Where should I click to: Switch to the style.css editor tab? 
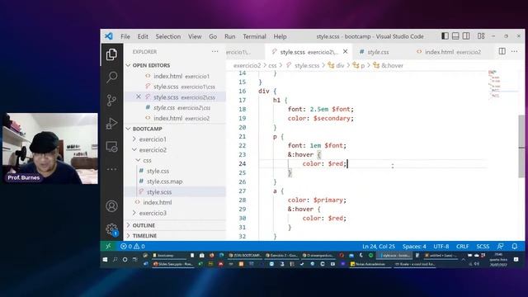coord(374,52)
